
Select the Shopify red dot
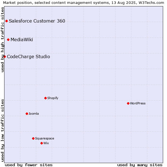[45, 98]
